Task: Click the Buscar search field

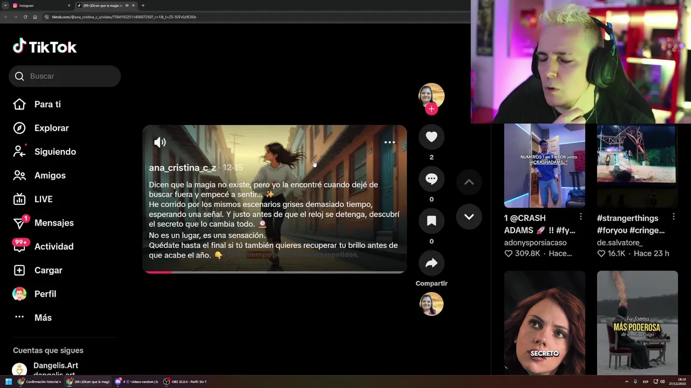Action: 65,76
